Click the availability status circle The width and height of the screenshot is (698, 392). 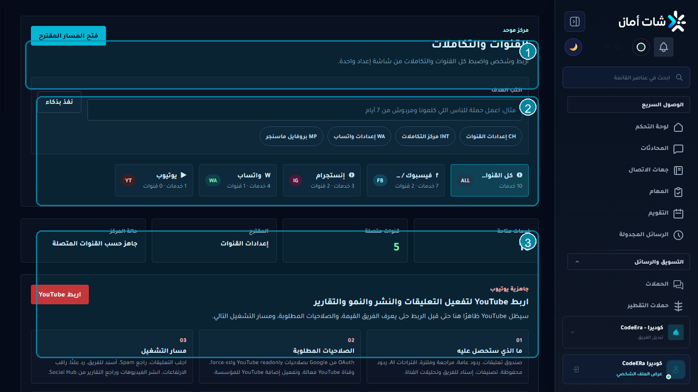click(x=641, y=47)
